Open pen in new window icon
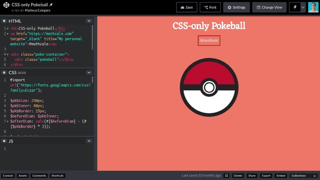 (226, 176)
